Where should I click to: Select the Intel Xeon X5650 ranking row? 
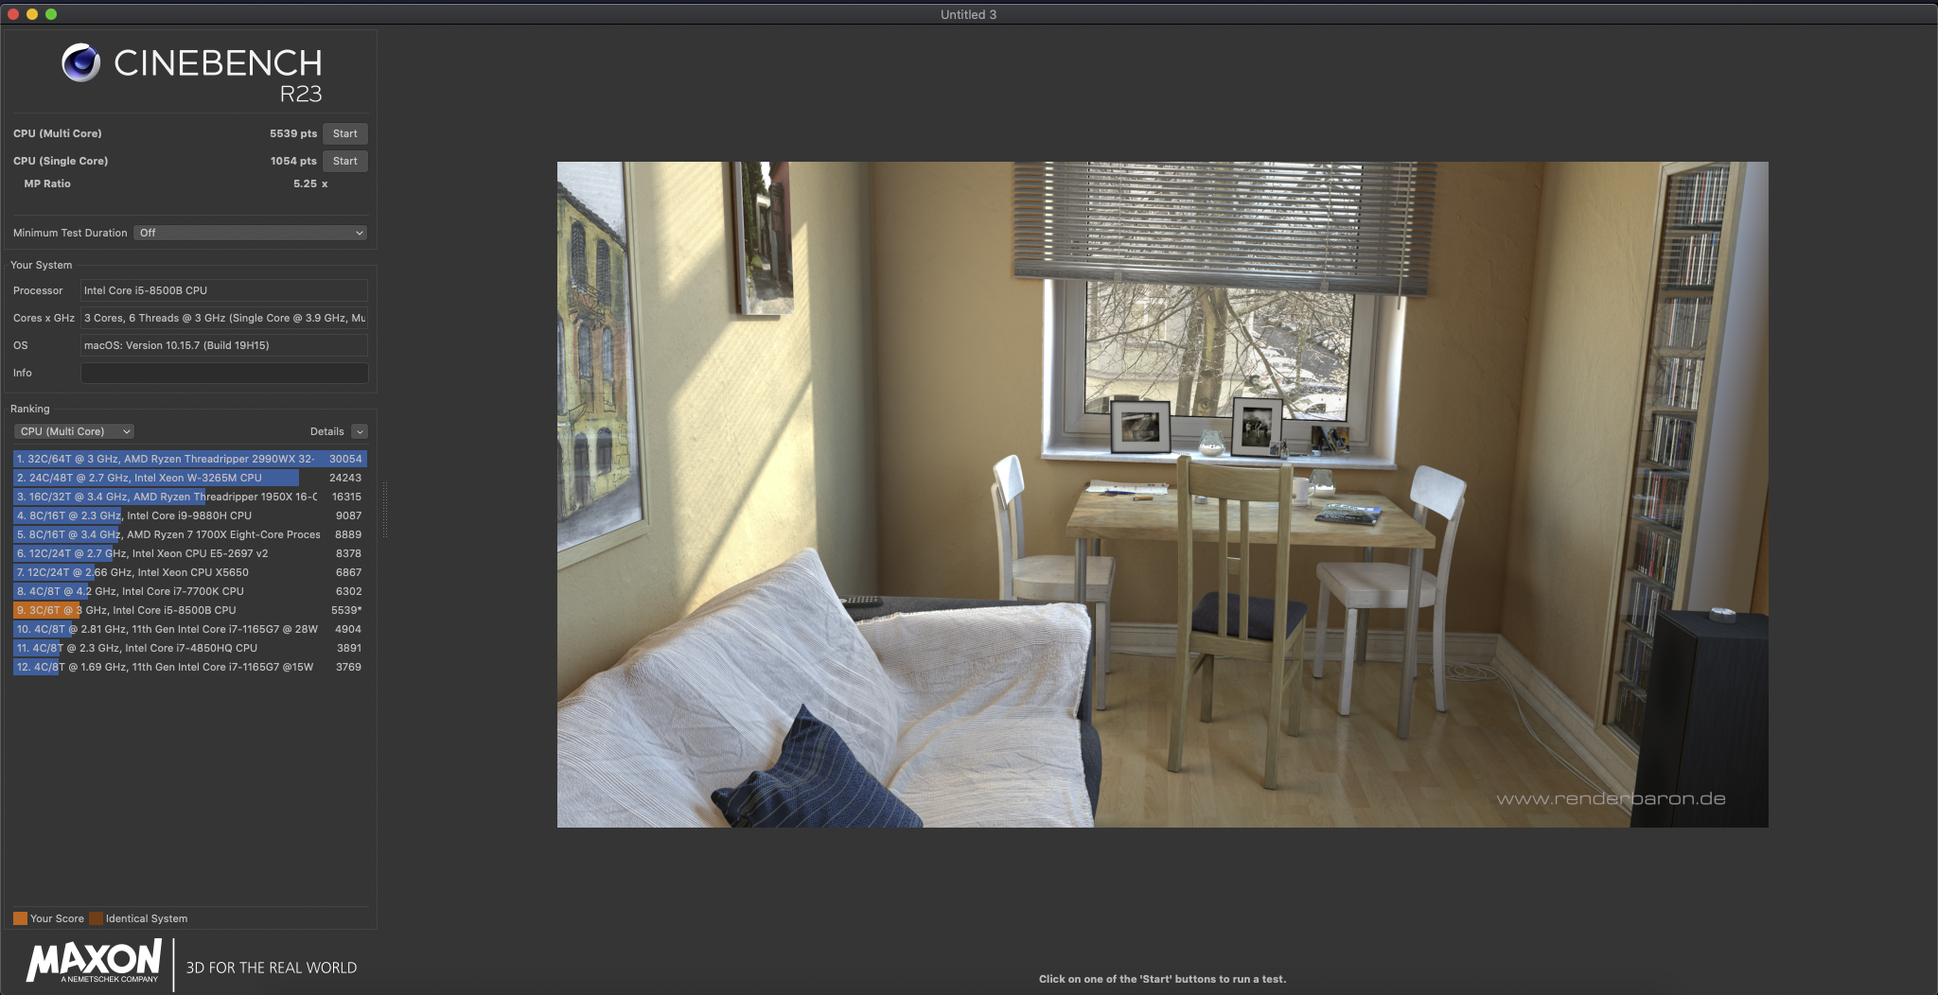[189, 572]
